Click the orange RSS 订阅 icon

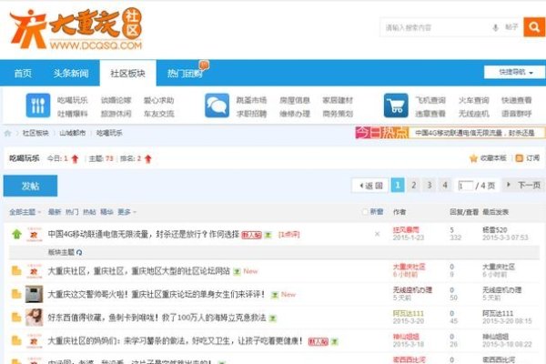coord(520,158)
